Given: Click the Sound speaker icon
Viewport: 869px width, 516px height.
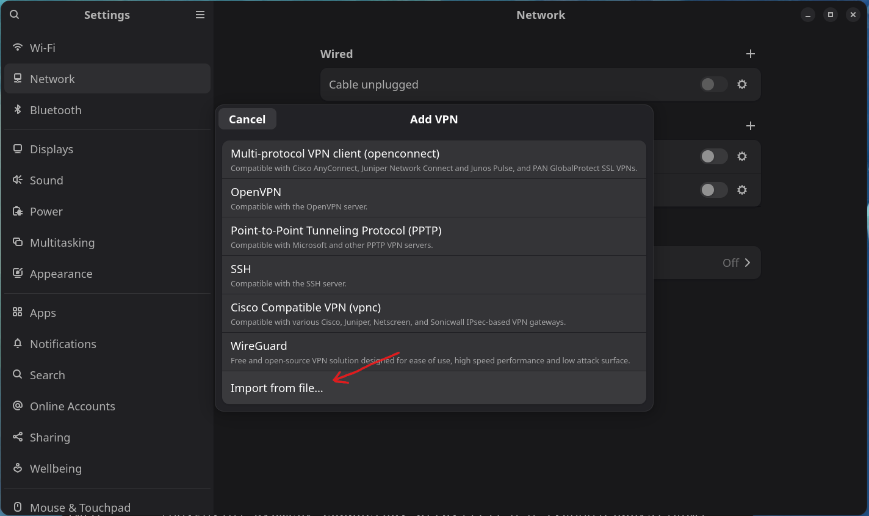Looking at the screenshot, I should tap(18, 180).
